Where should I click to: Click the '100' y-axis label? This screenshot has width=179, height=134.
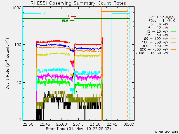[x=18, y=44]
